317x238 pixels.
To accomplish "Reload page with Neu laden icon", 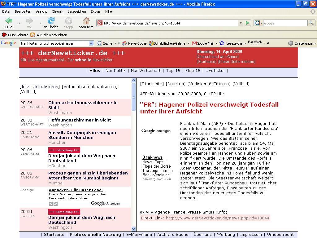I will (51, 21).
